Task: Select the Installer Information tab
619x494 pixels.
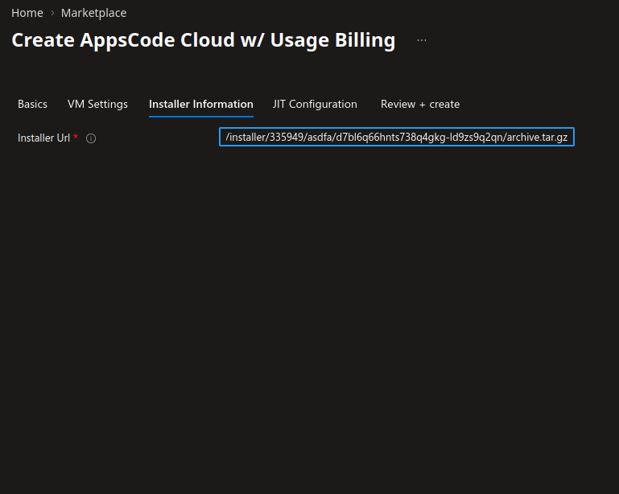Action: (200, 104)
